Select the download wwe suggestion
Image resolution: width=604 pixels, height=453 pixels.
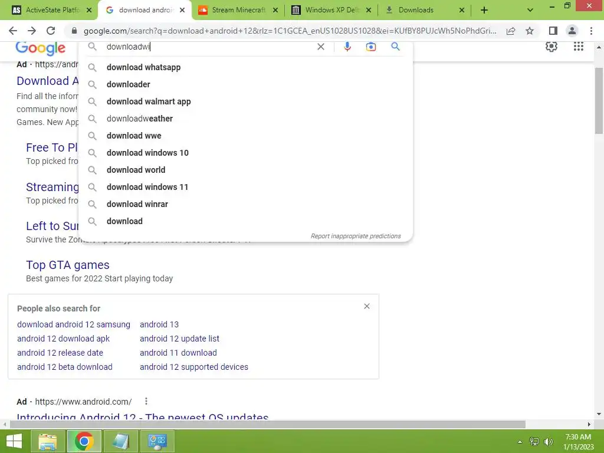[x=246, y=136]
